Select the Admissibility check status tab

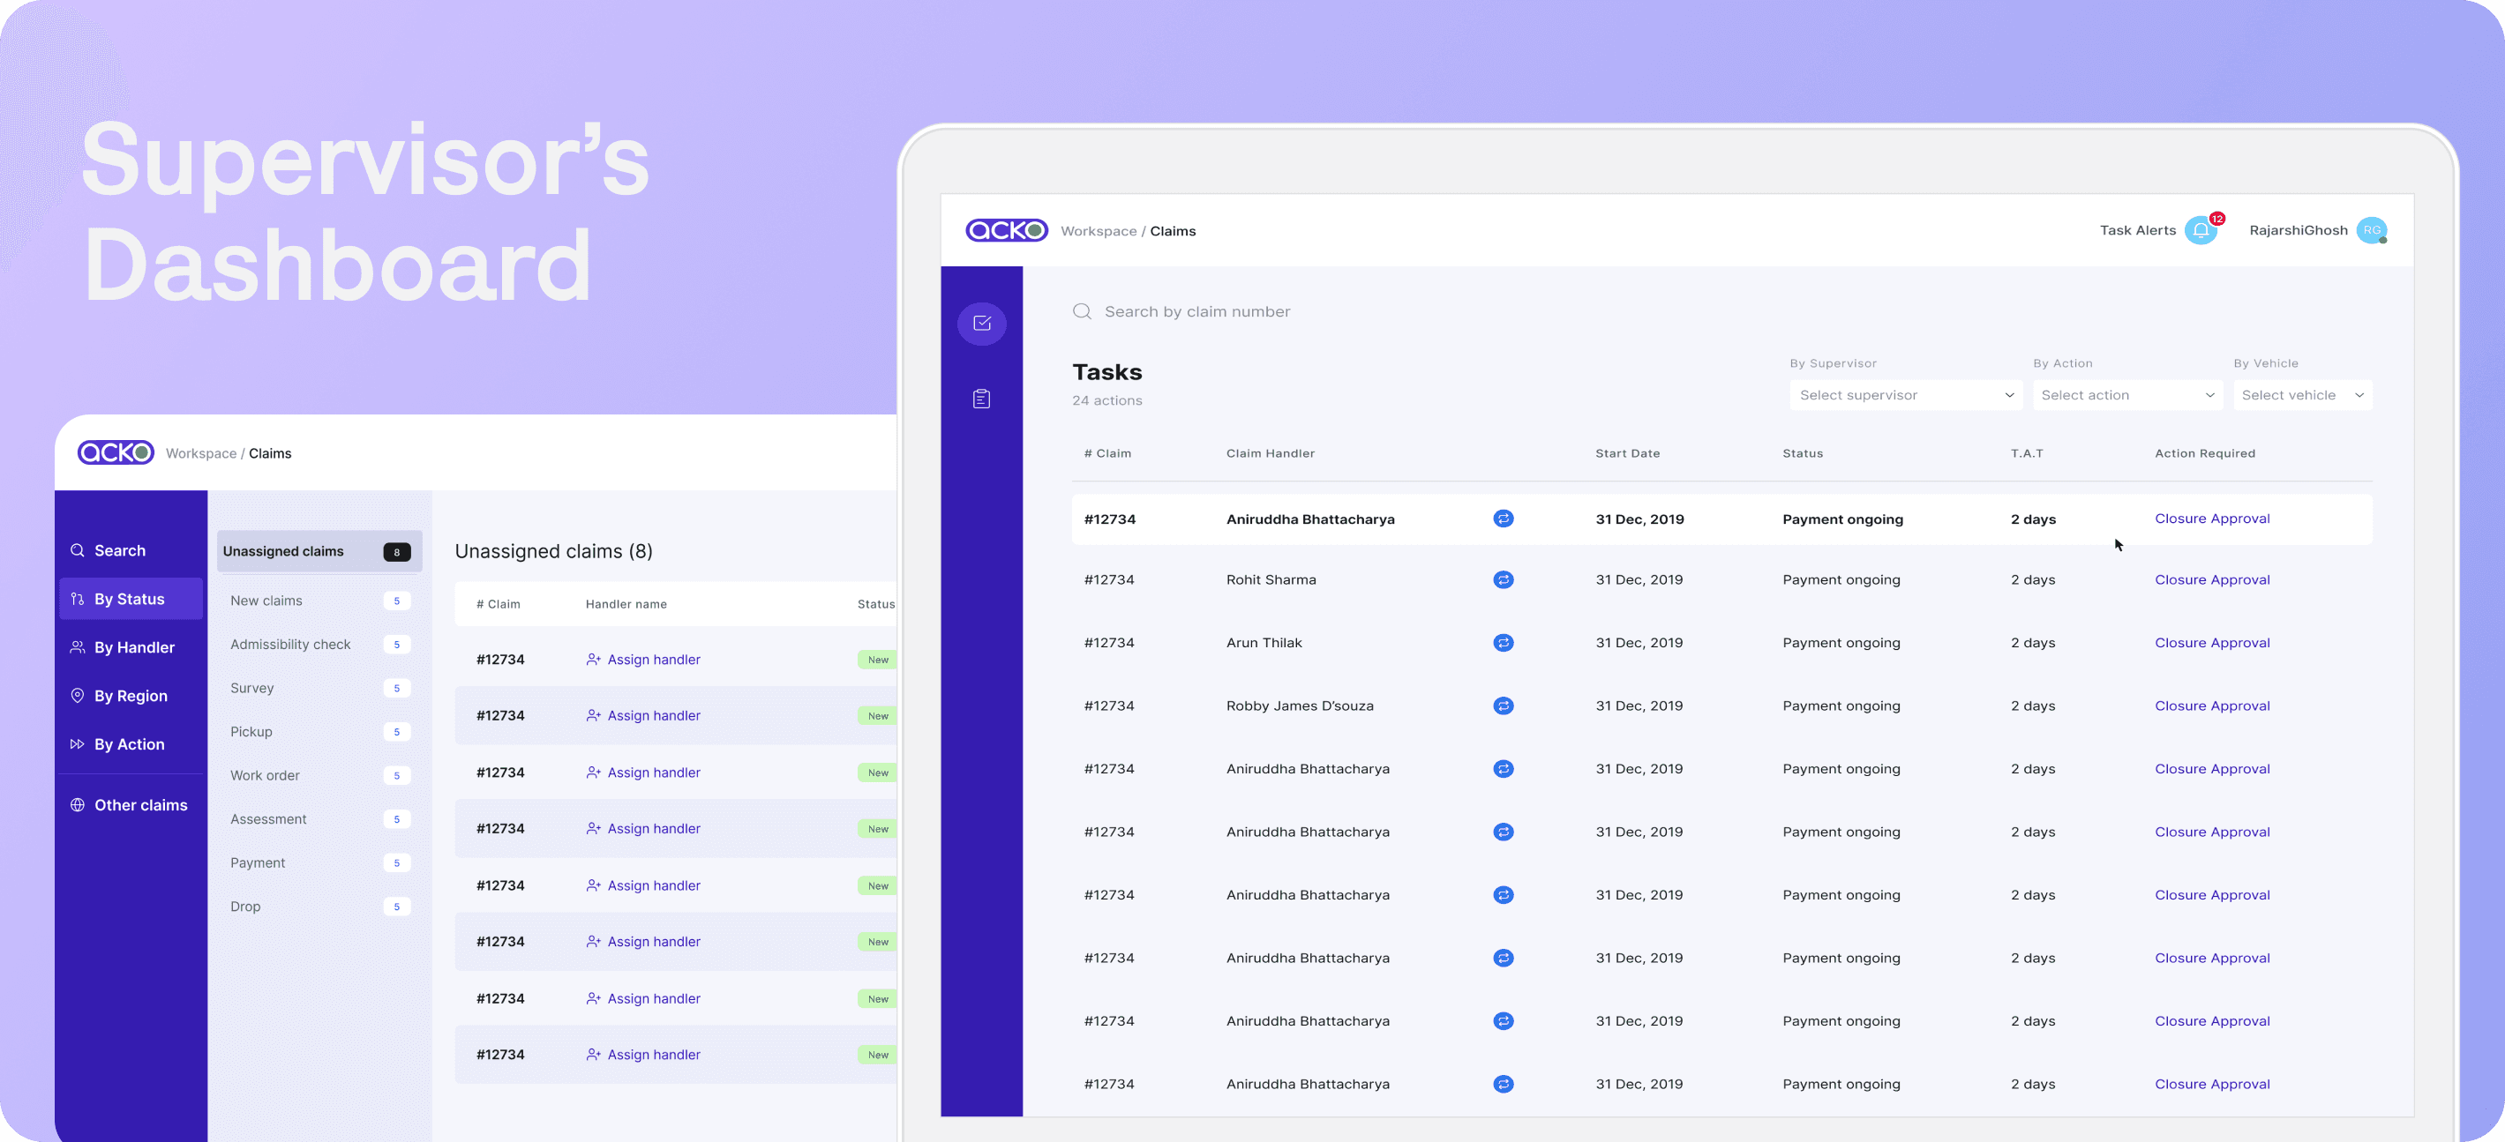tap(289, 645)
